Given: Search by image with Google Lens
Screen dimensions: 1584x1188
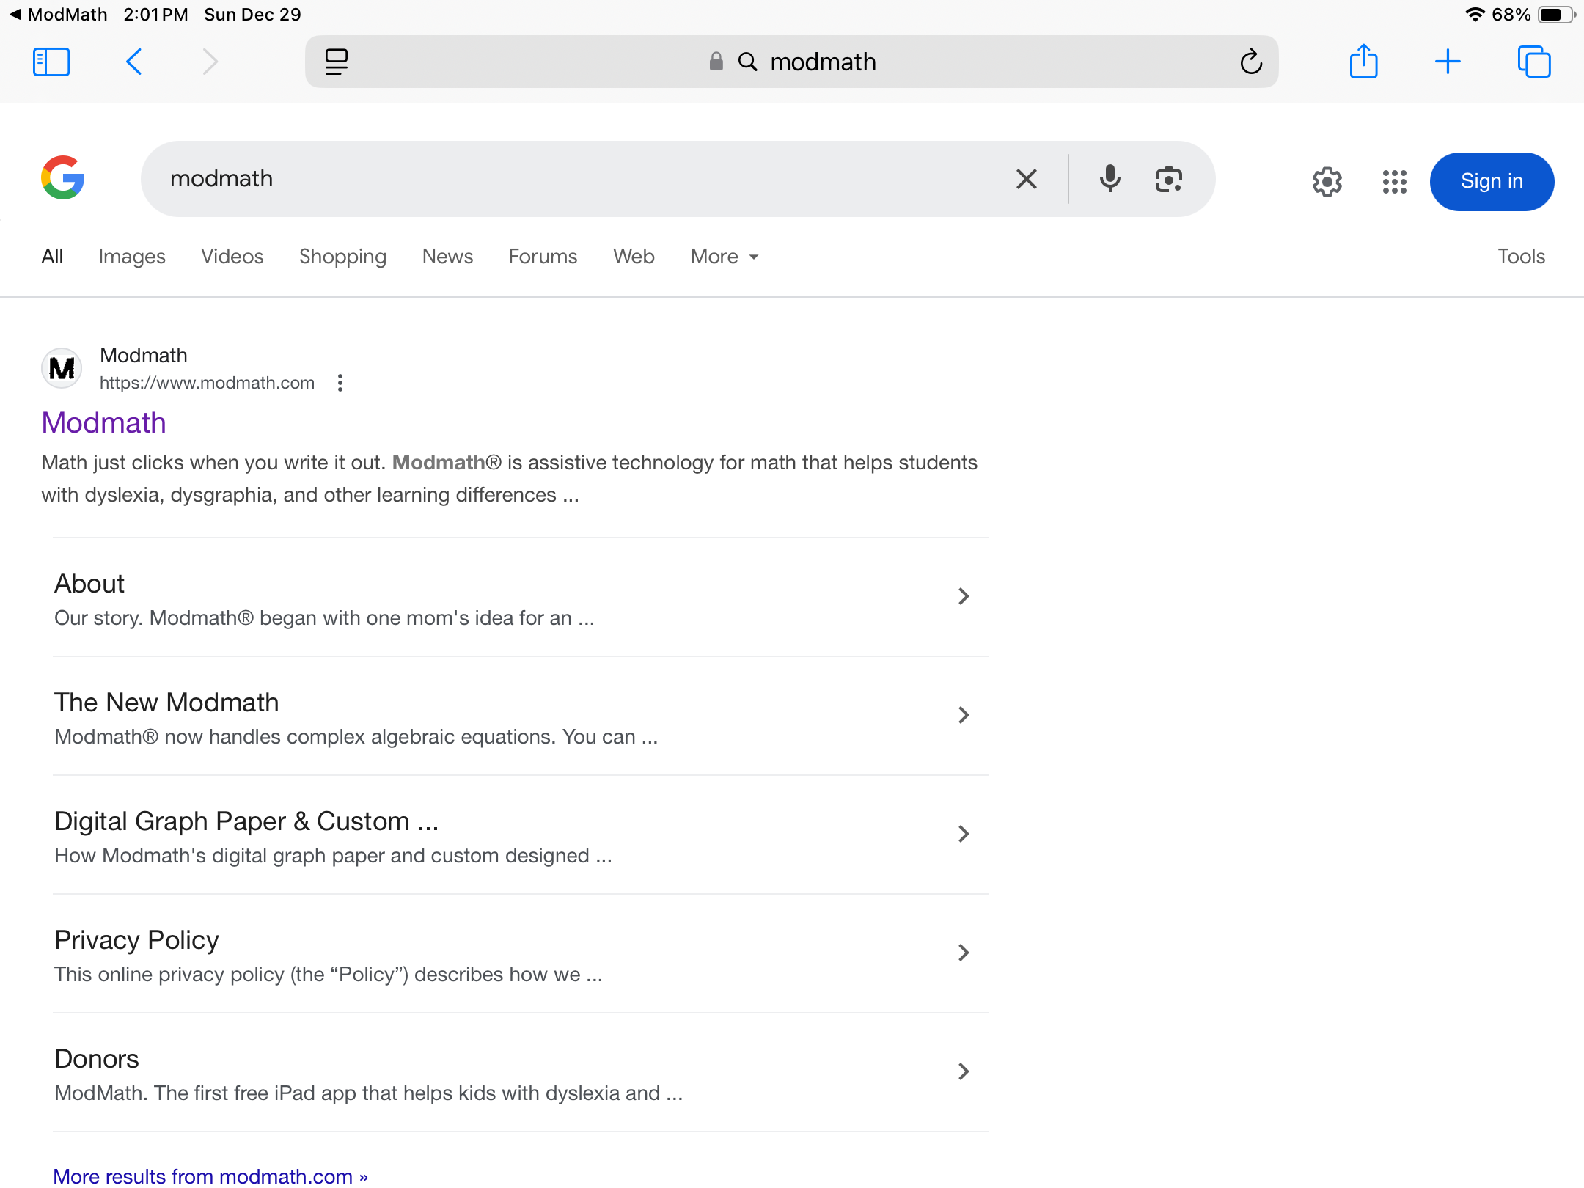Looking at the screenshot, I should (1168, 179).
